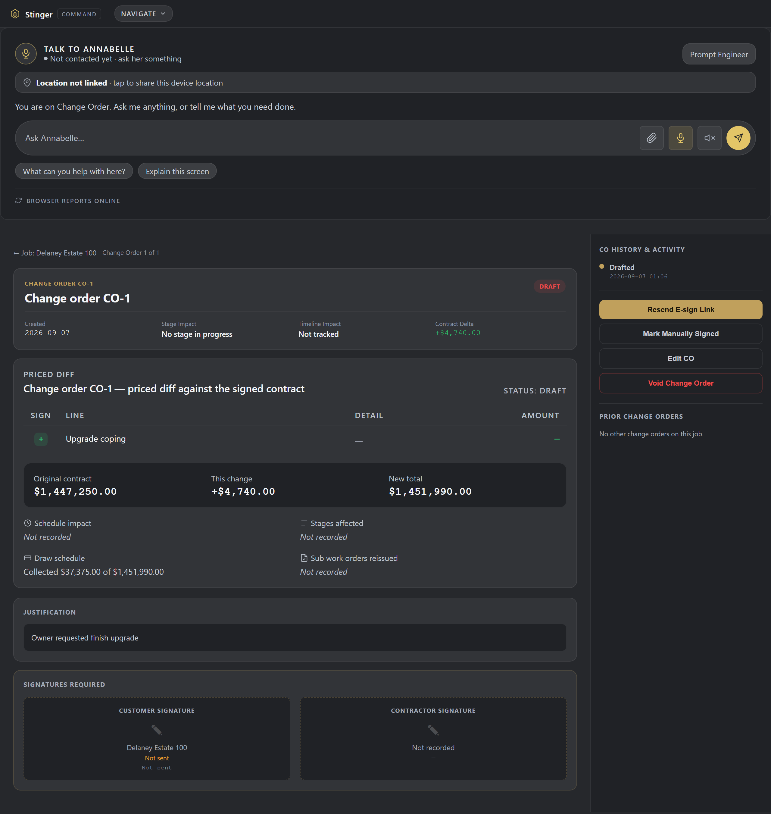Open the Prompt Engineer button
The width and height of the screenshot is (771, 814).
pos(719,54)
